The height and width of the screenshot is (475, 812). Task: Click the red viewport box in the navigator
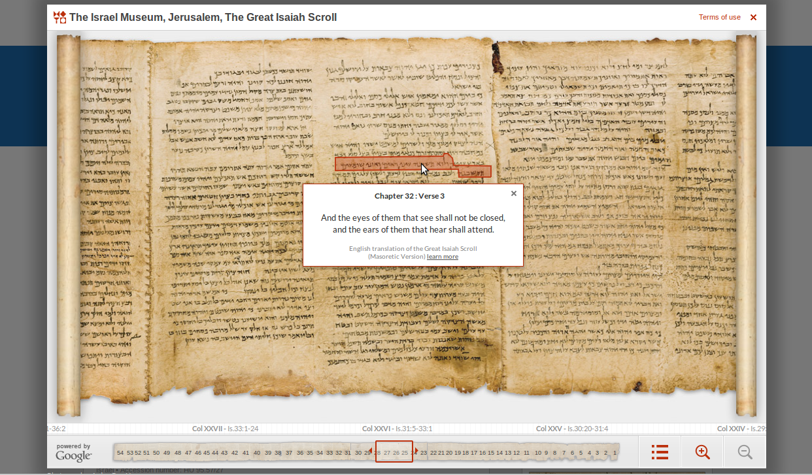(394, 451)
